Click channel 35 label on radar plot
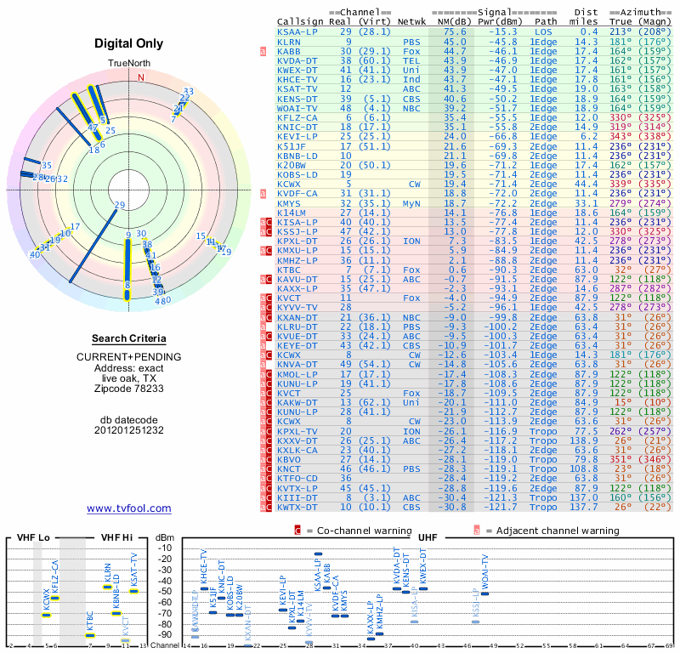Screen dimensions: 680x653 (47, 165)
